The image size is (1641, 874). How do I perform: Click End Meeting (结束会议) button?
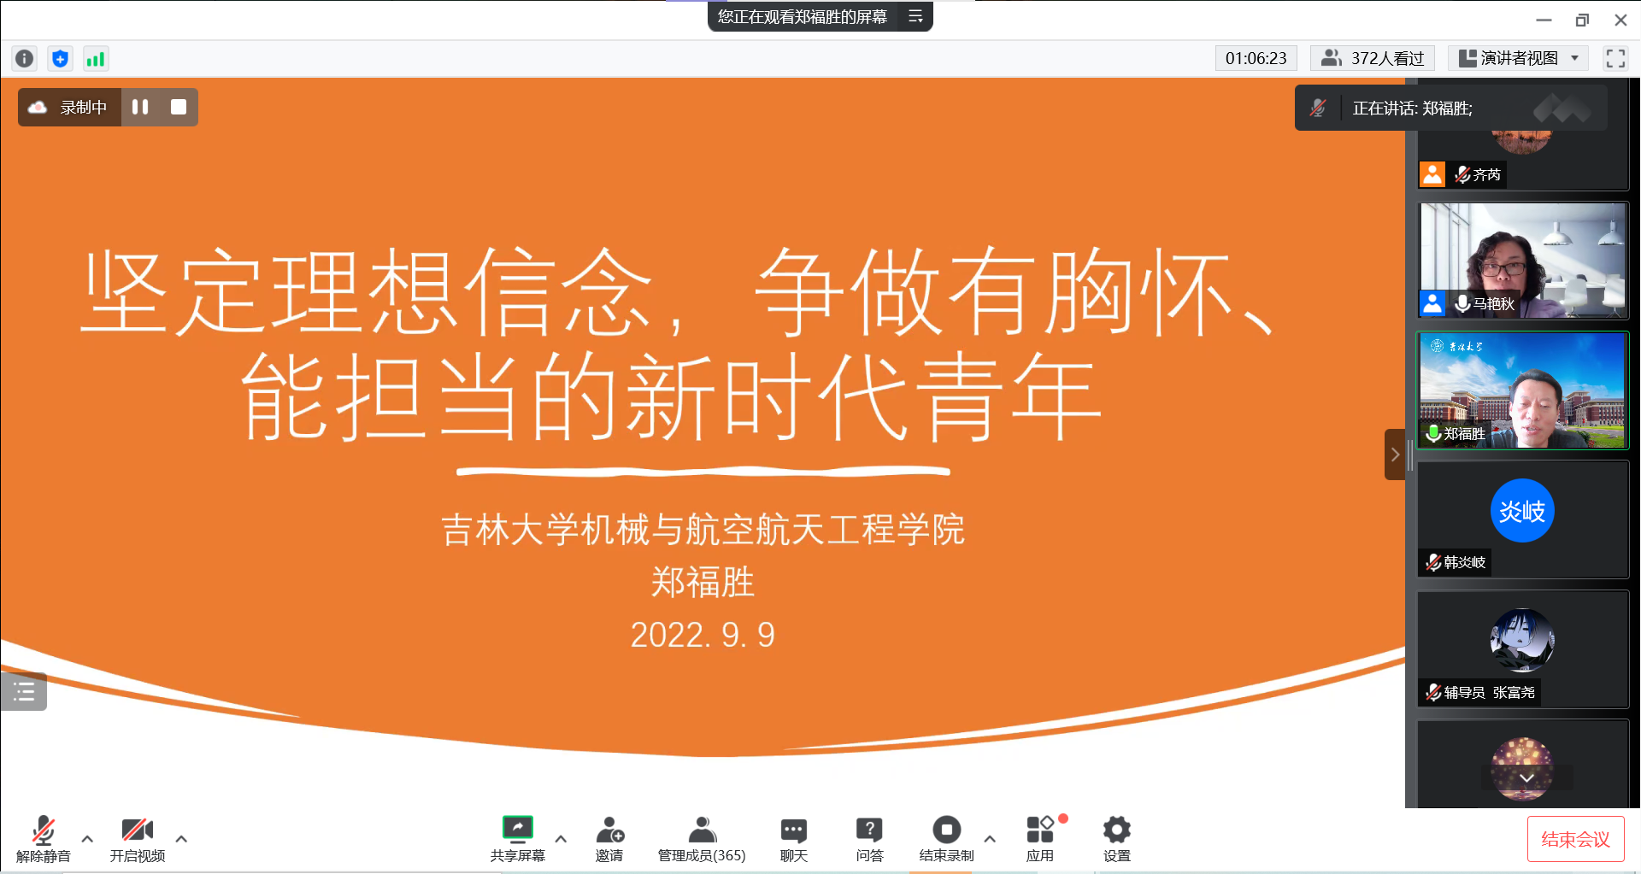1575,839
